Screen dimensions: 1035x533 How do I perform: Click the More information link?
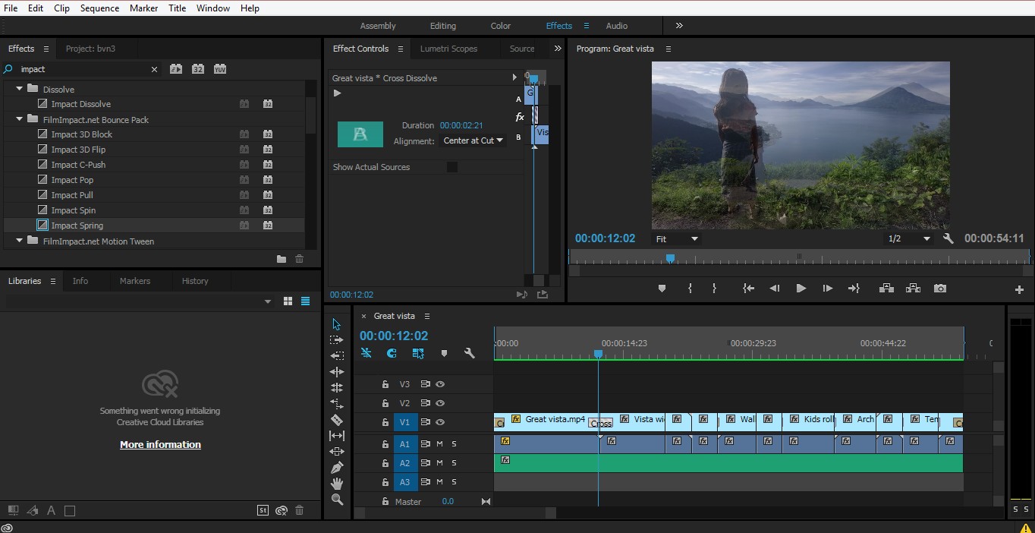point(160,445)
